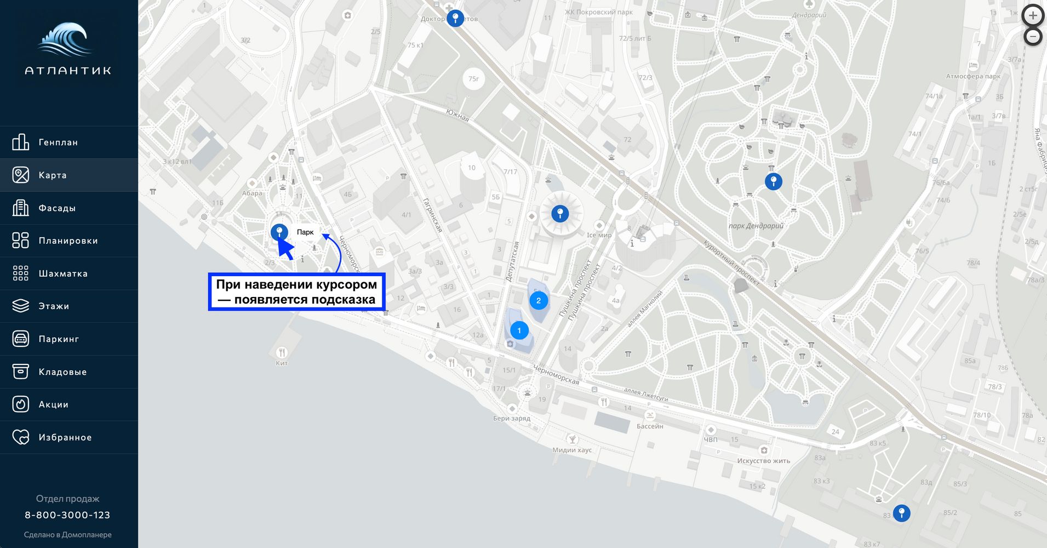Open the Избранное heart icon
1047x548 pixels.
[20, 437]
